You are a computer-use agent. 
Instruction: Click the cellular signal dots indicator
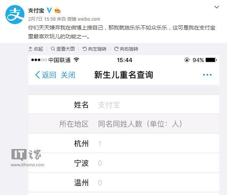pyautogui.click(x=39, y=60)
